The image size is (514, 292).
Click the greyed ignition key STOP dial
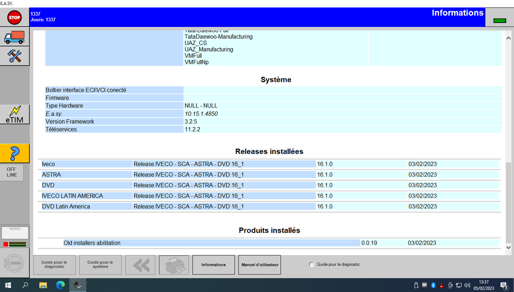click(x=14, y=263)
